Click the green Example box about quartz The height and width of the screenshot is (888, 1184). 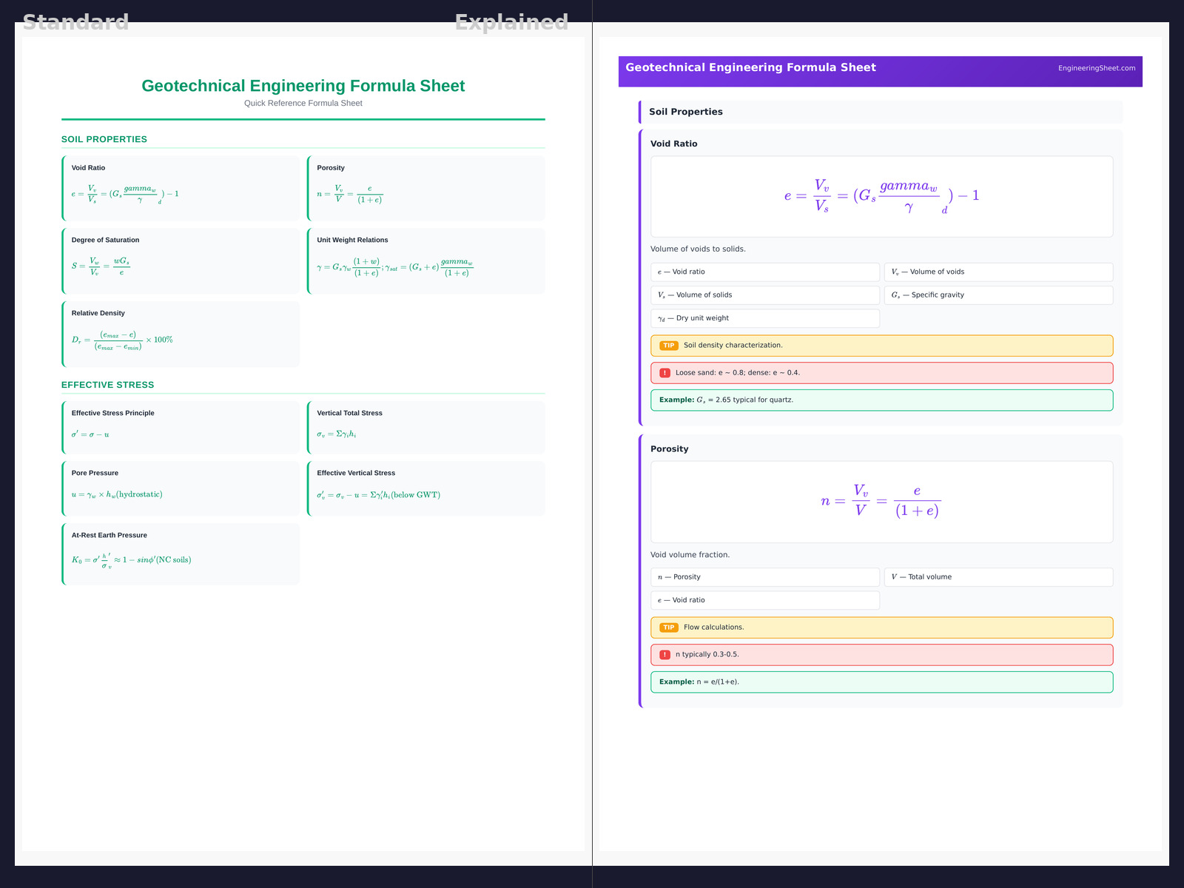click(881, 400)
